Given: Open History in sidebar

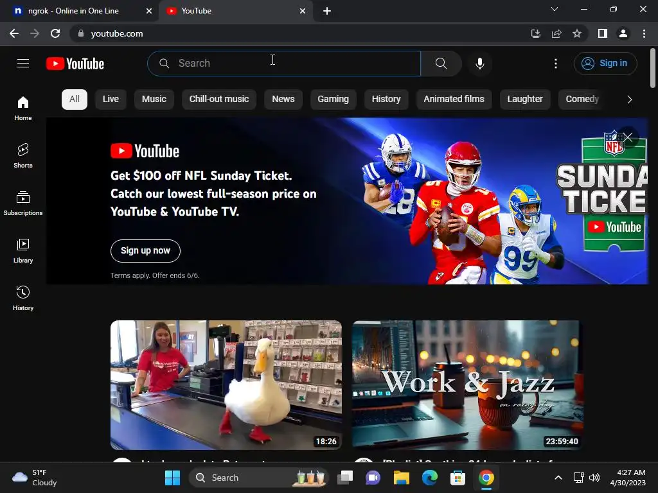Looking at the screenshot, I should click(23, 298).
